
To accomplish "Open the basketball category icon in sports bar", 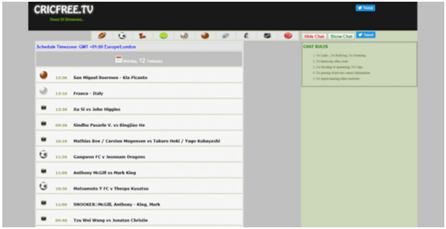I will click(x=205, y=36).
